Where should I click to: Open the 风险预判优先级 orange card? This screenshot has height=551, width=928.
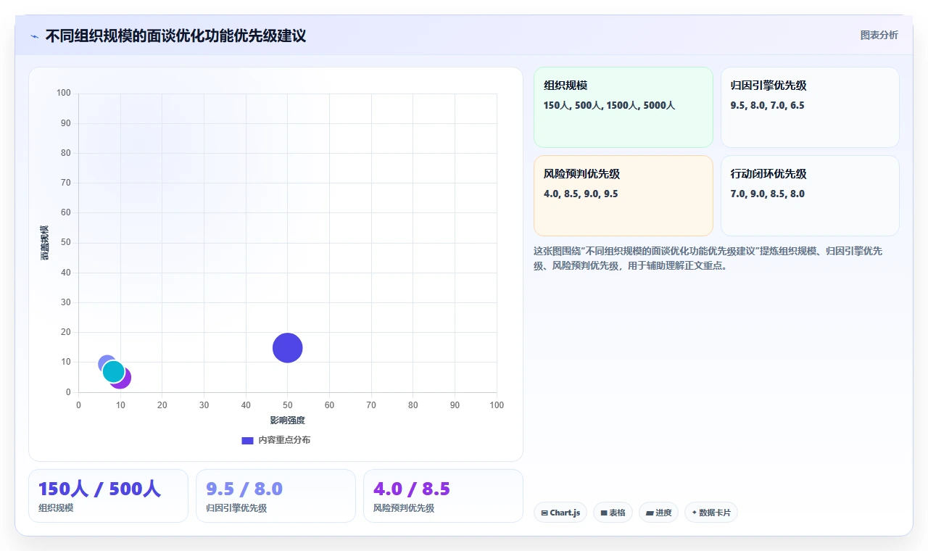tap(623, 196)
